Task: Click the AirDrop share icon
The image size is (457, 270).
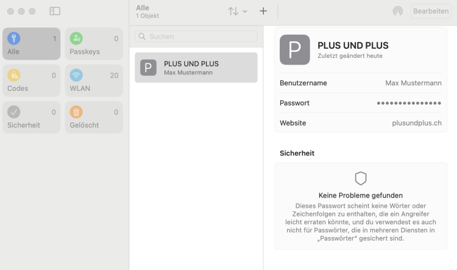Action: [397, 11]
